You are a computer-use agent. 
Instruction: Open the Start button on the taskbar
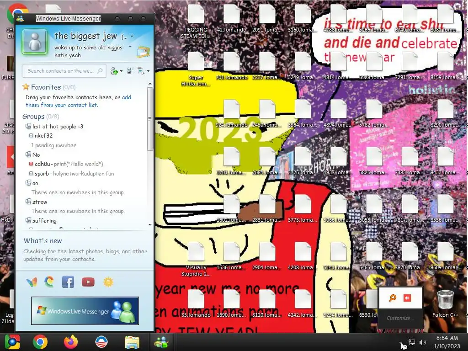pyautogui.click(x=12, y=342)
